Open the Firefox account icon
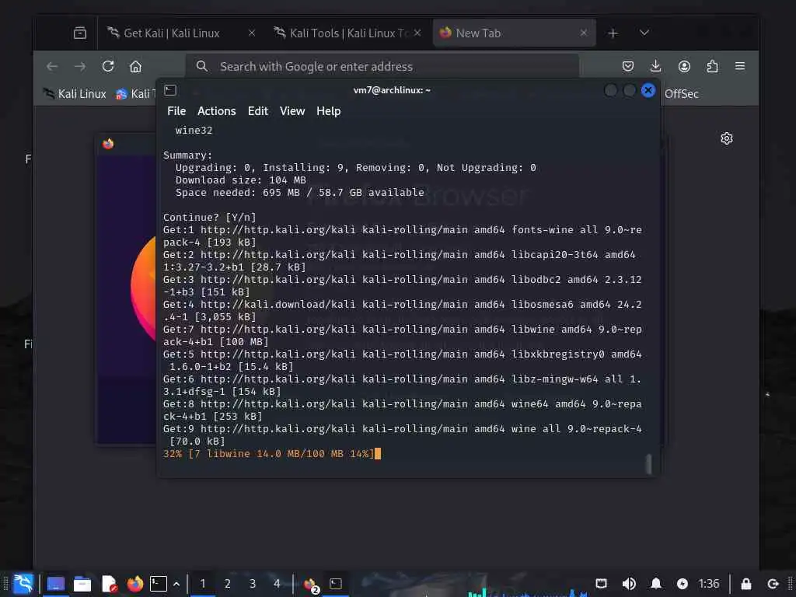This screenshot has width=796, height=597. (684, 67)
